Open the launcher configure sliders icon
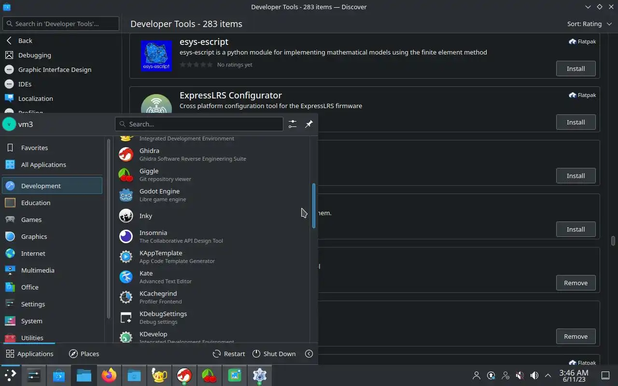The image size is (618, 386). pos(293,124)
